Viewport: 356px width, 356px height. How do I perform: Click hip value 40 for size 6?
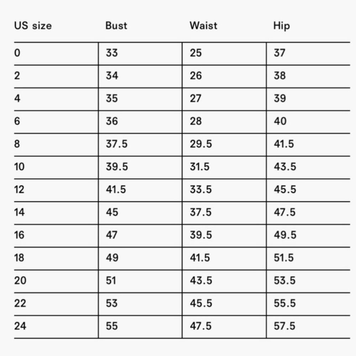(x=280, y=121)
